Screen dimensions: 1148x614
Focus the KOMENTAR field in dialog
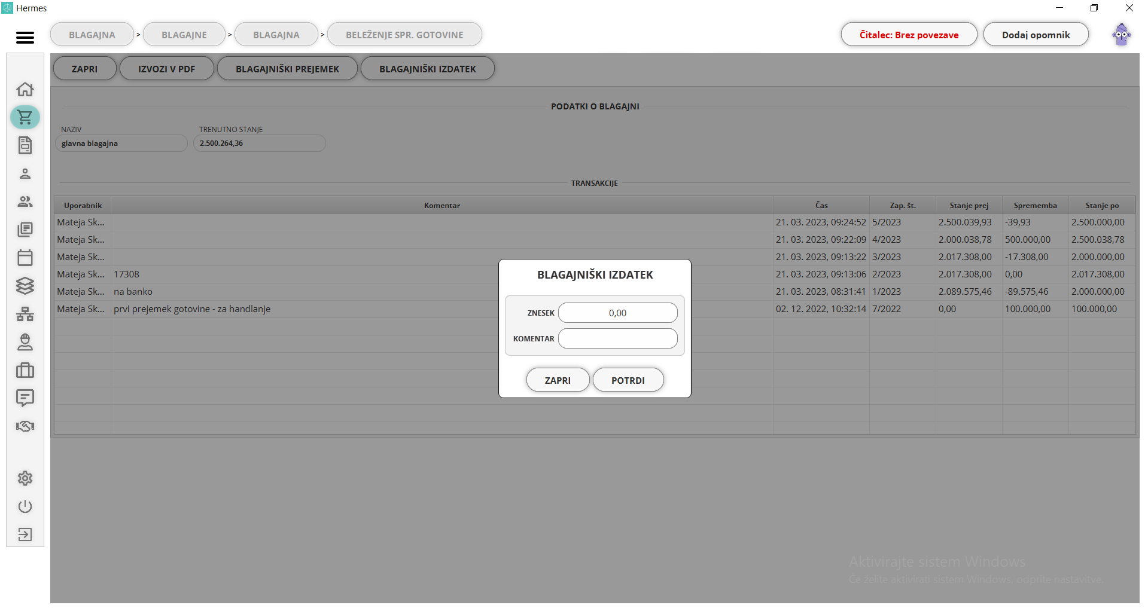[617, 338]
